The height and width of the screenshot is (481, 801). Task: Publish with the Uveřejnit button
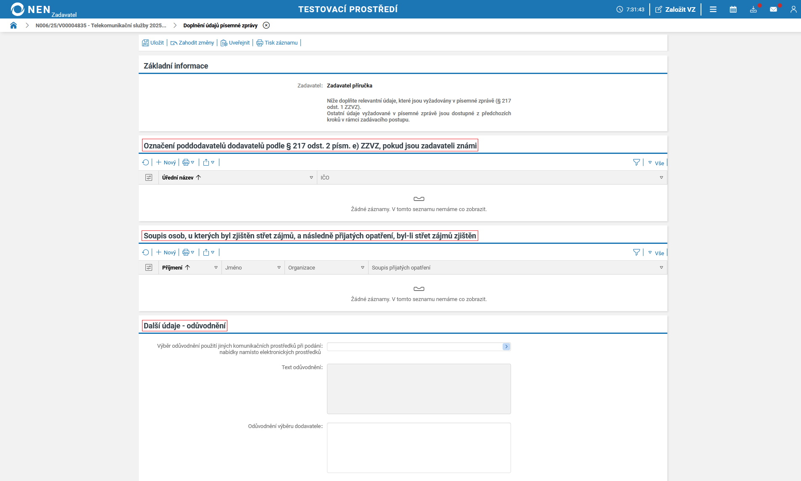[x=235, y=43]
